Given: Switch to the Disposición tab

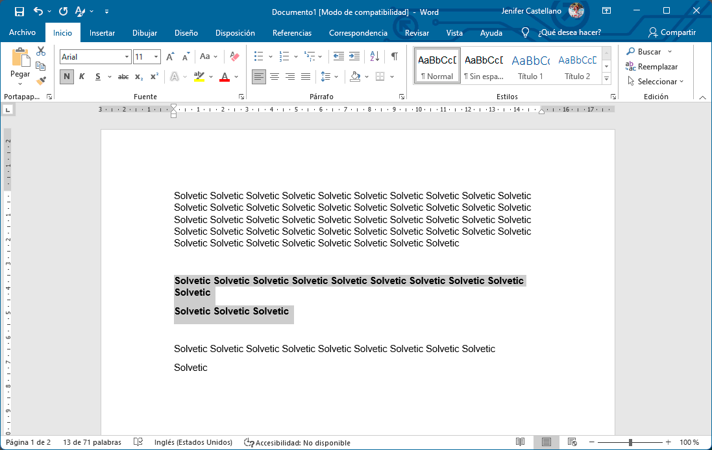Looking at the screenshot, I should tap(235, 32).
